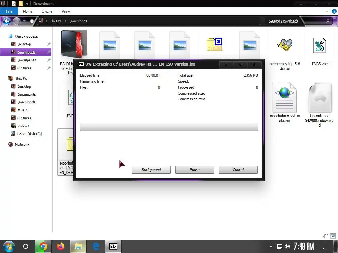Open the File ribbon tab

pyautogui.click(x=9, y=11)
